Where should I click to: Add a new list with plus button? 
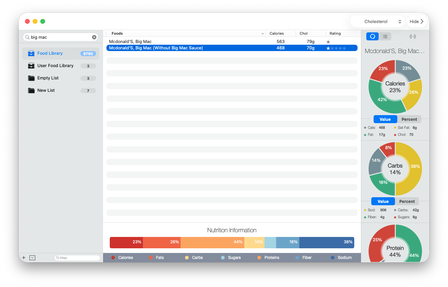click(x=24, y=258)
